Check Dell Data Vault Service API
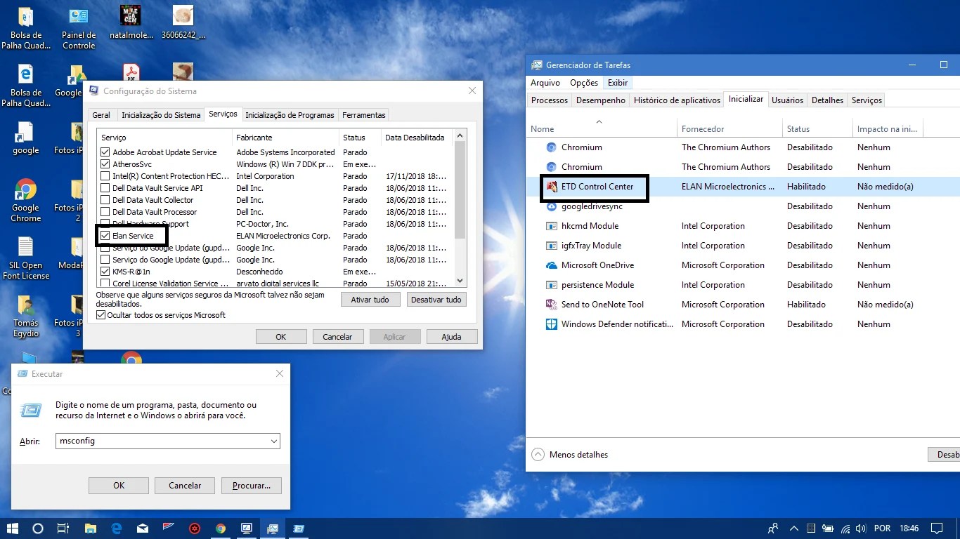This screenshot has height=539, width=960. [x=105, y=188]
